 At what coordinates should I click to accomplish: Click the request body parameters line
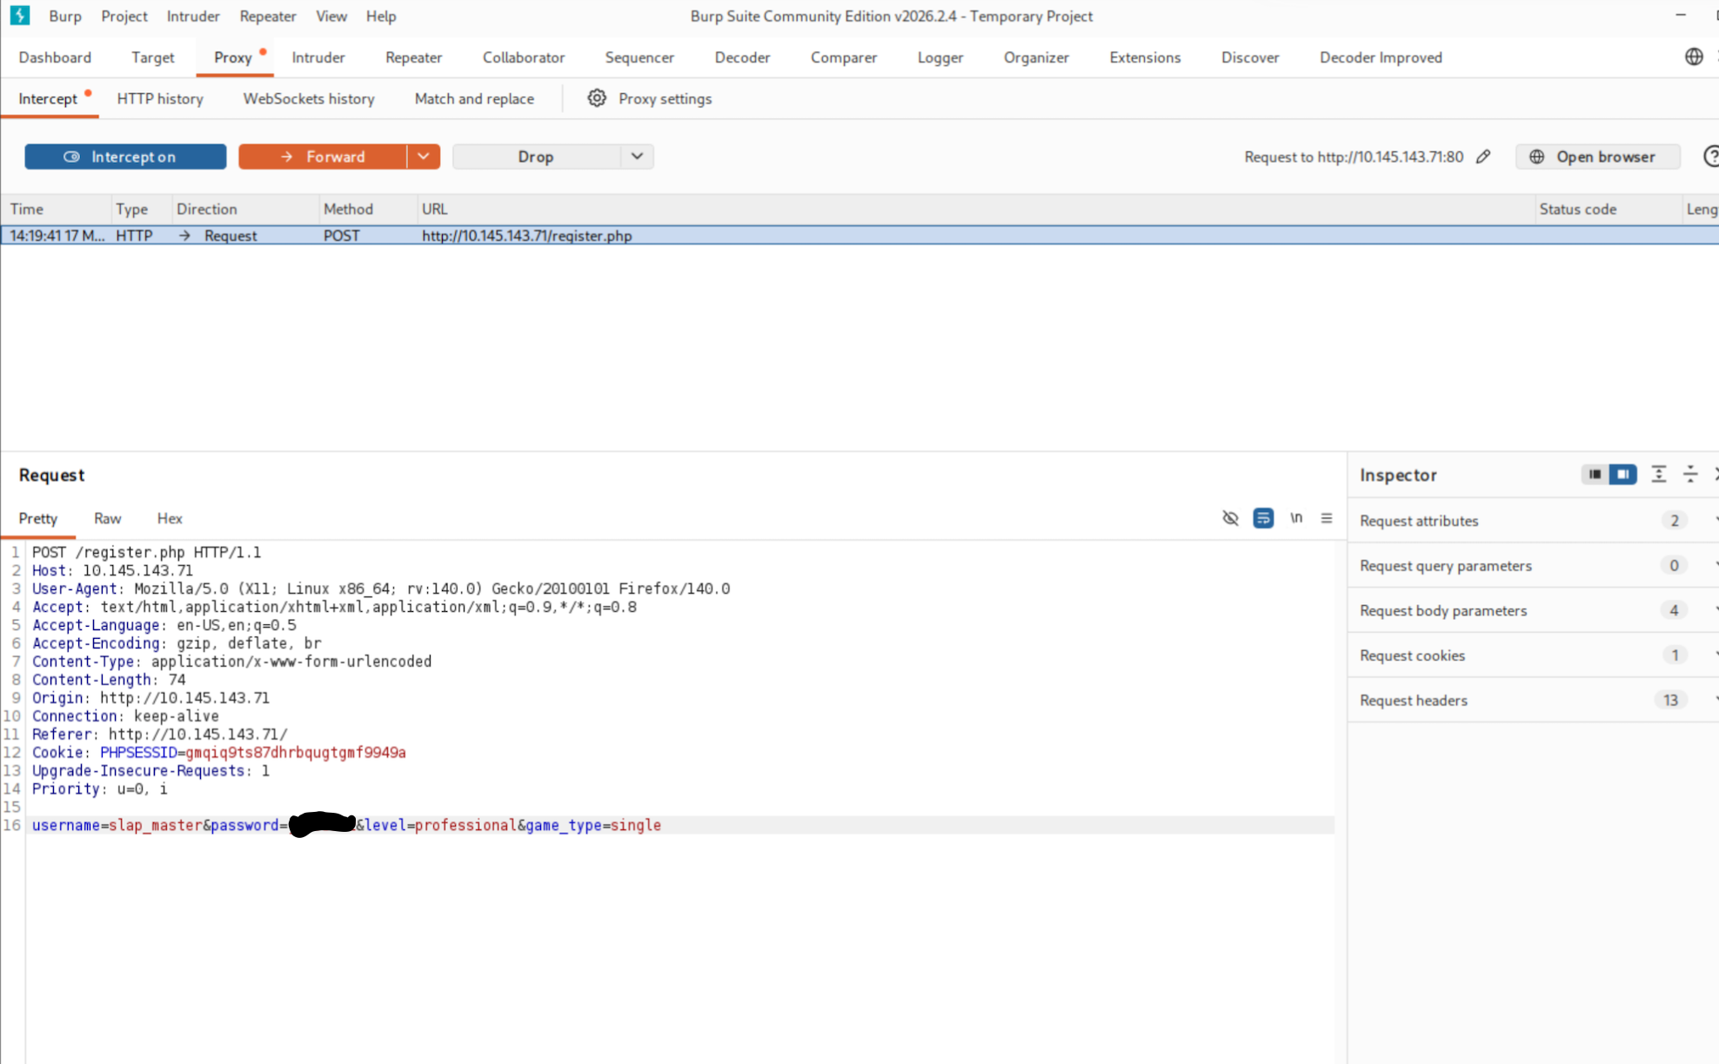click(x=346, y=825)
